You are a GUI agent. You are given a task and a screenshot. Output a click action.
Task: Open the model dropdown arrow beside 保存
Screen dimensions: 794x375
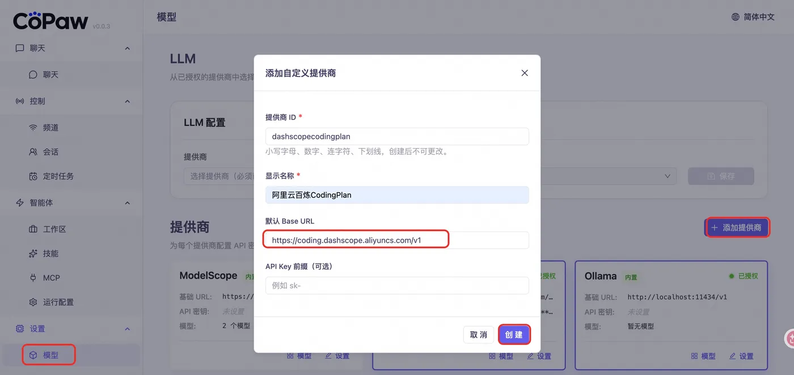[668, 176]
